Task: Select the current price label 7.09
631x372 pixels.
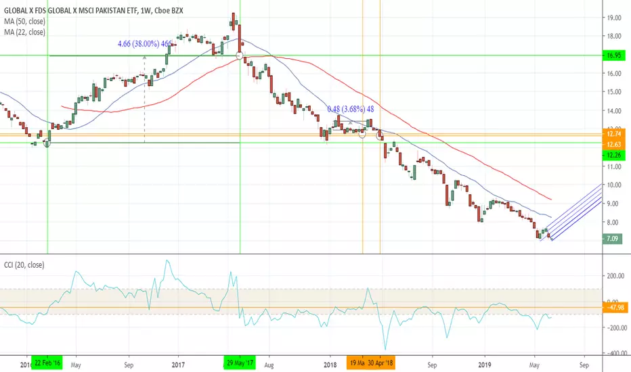Action: pyautogui.click(x=612, y=239)
